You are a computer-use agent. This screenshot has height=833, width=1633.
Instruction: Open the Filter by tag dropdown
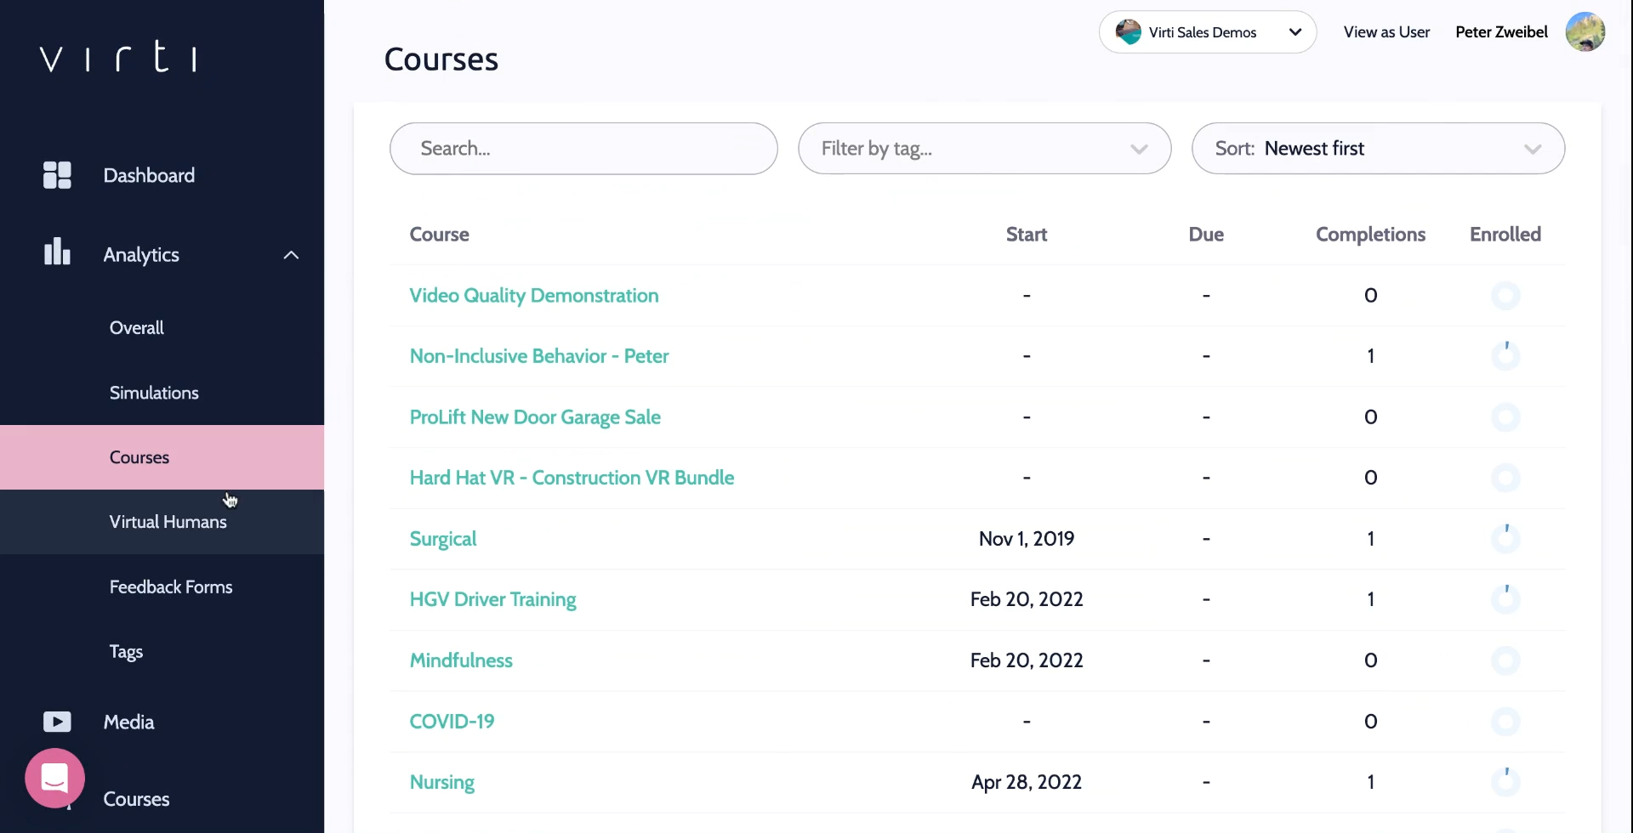pyautogui.click(x=984, y=149)
